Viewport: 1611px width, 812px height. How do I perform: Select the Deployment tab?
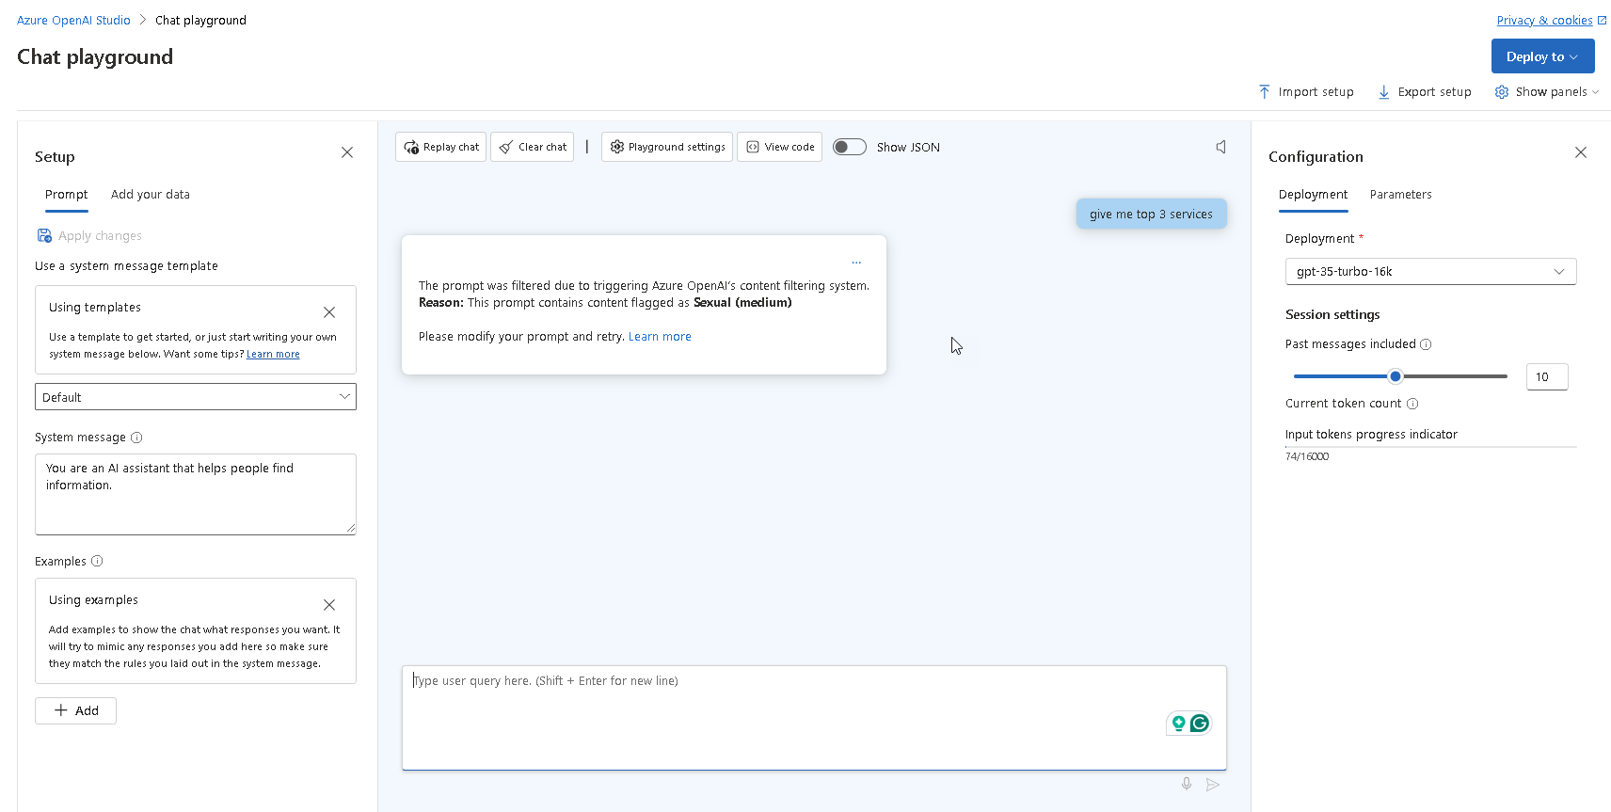1313,195
